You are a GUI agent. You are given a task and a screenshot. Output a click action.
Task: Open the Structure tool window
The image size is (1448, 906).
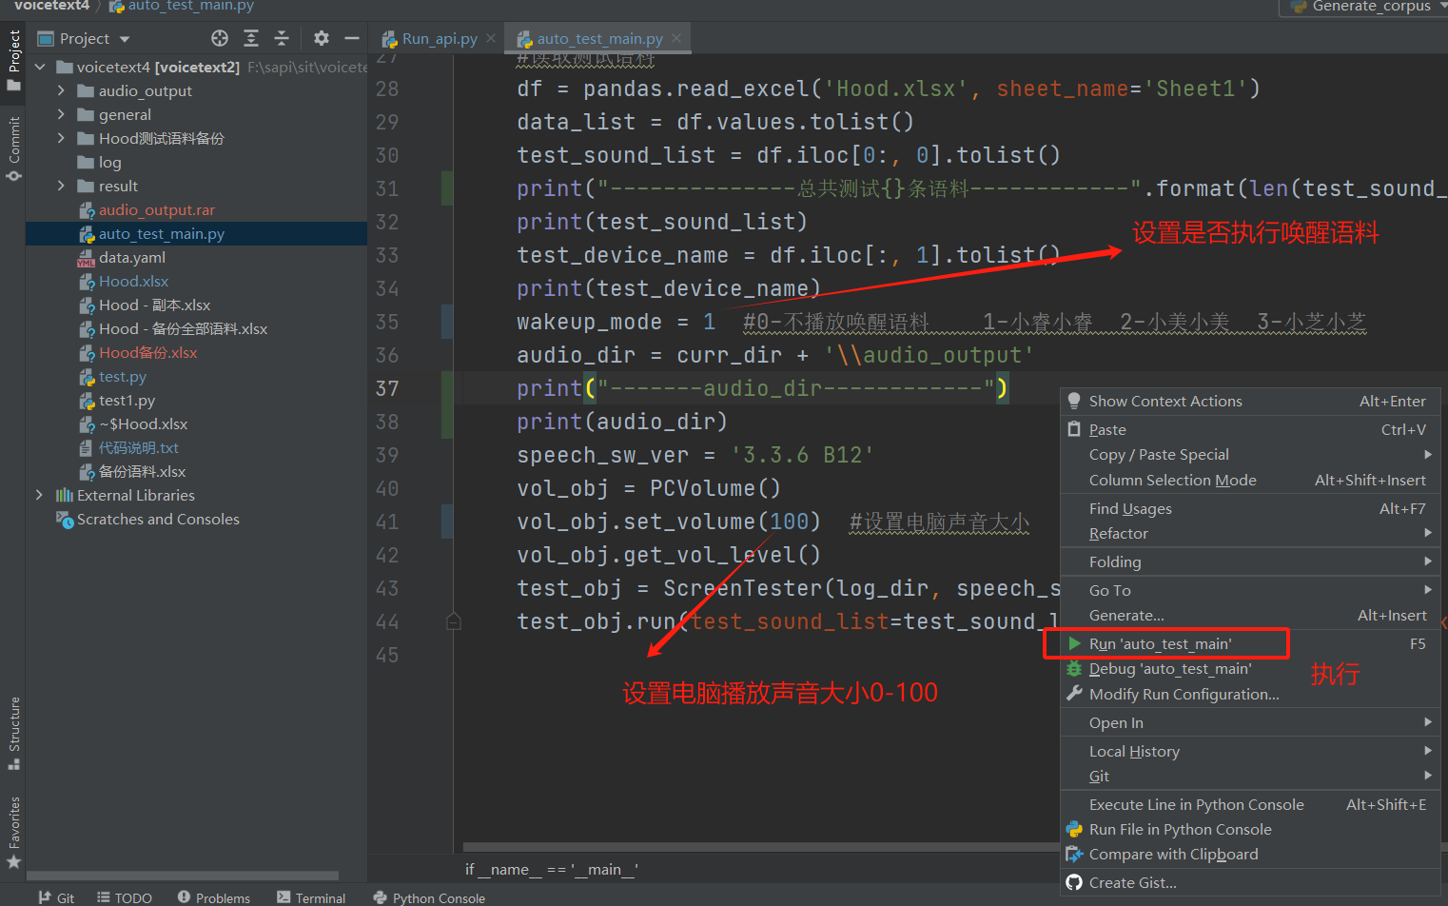coord(13,734)
